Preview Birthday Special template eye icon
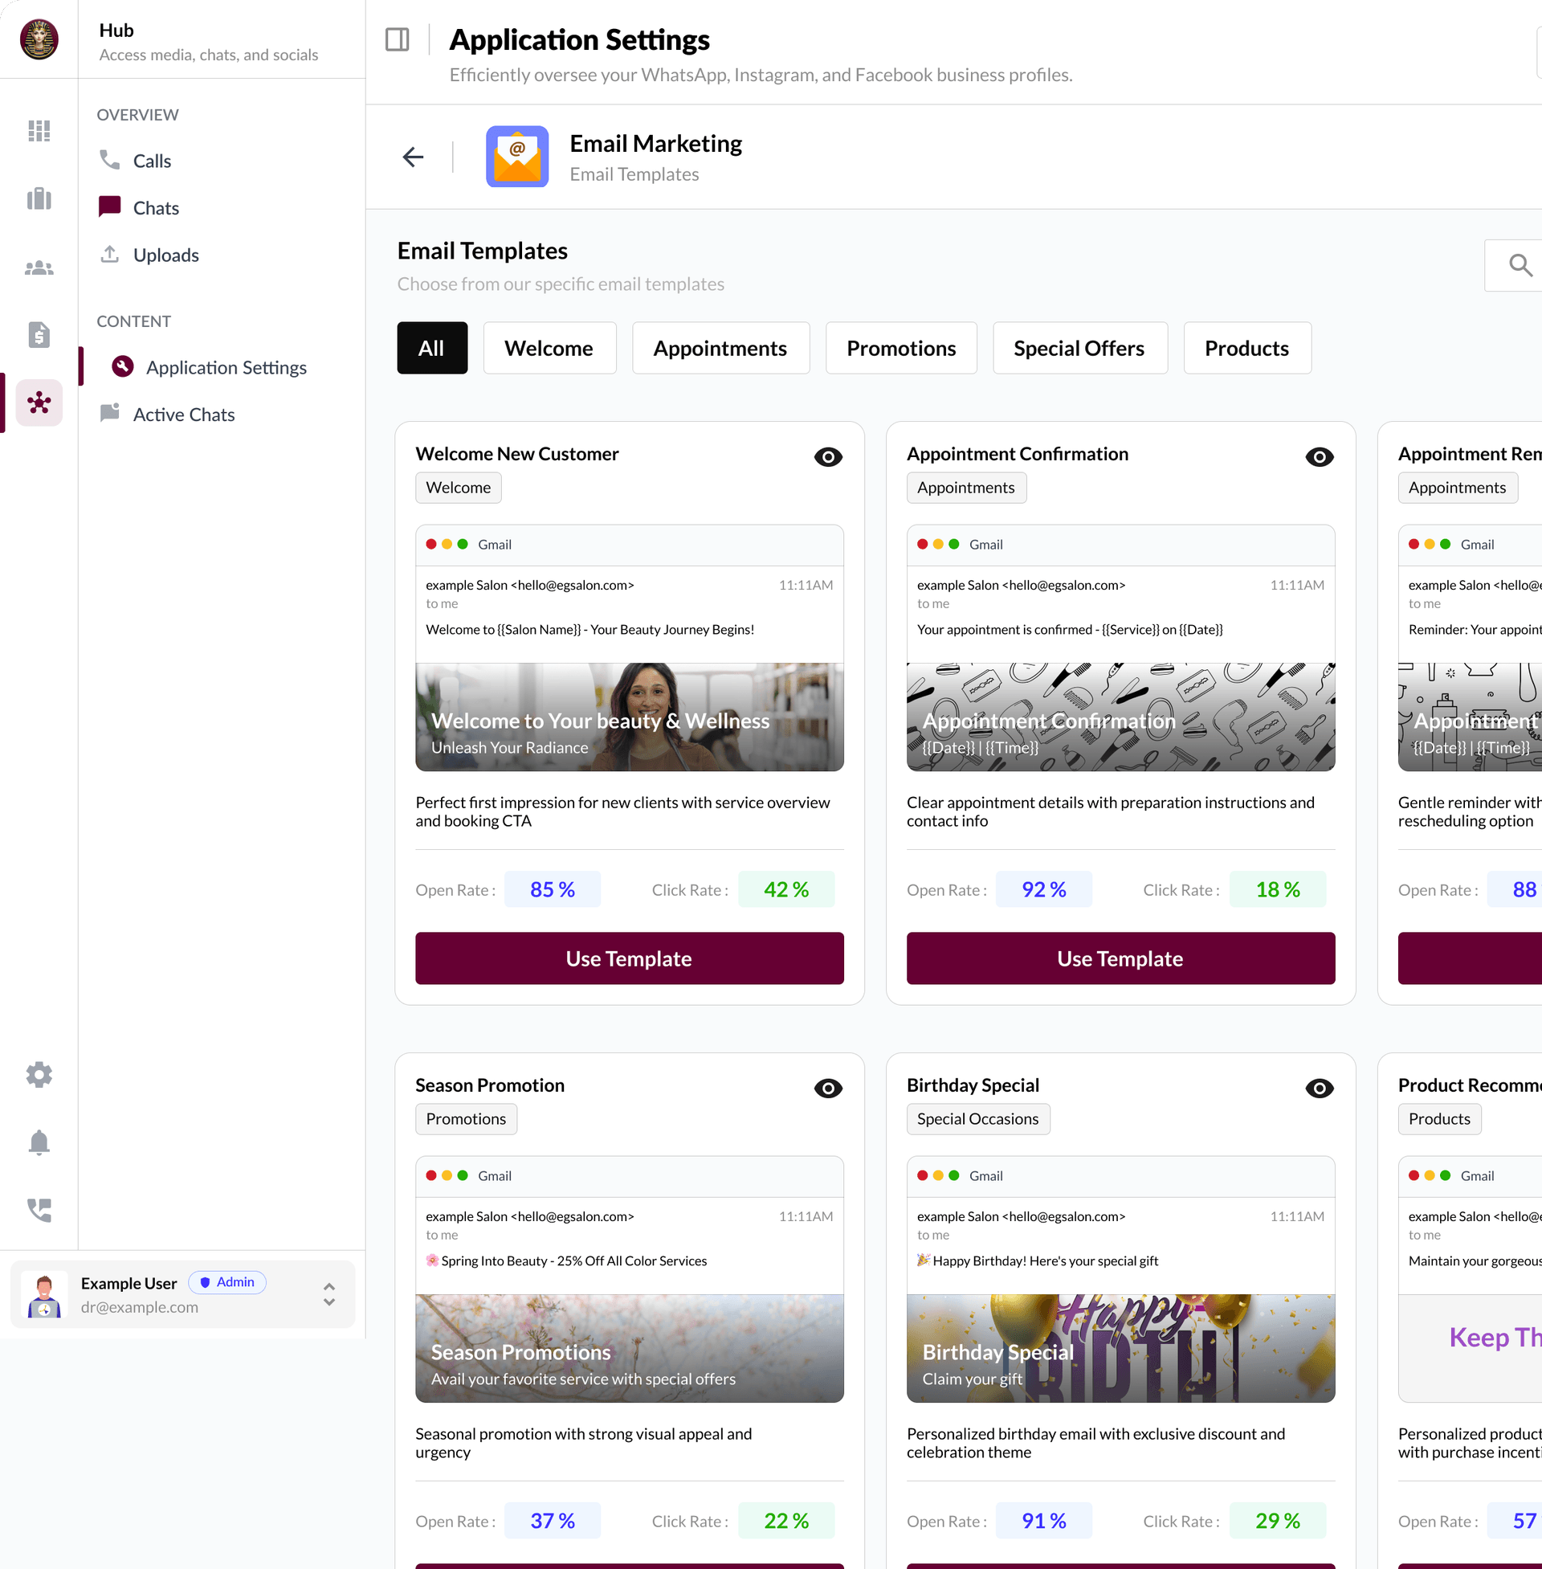The image size is (1542, 1569). (x=1319, y=1088)
